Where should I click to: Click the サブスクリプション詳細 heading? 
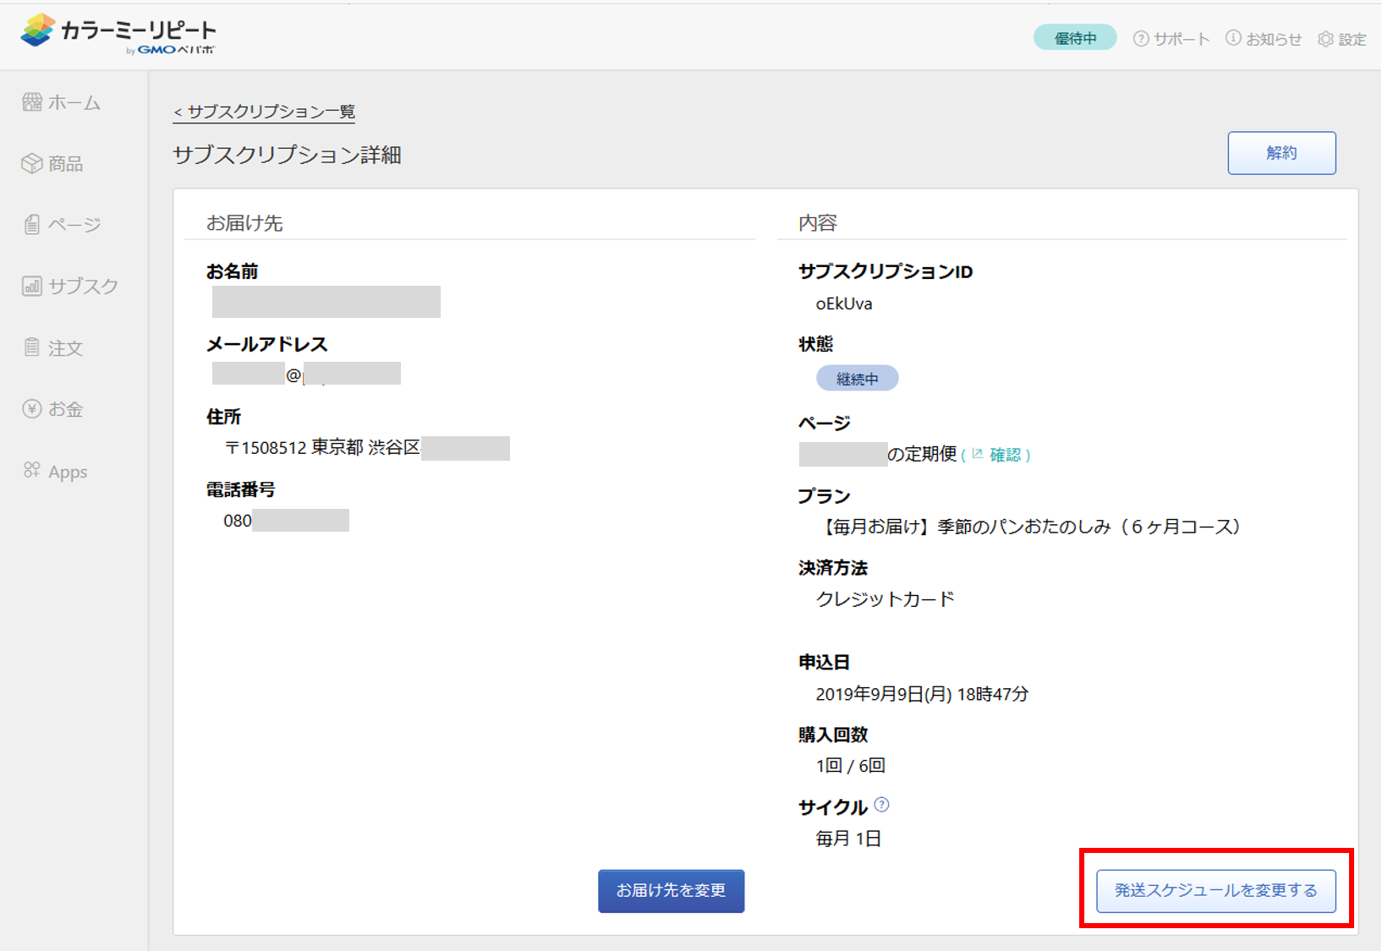(287, 155)
